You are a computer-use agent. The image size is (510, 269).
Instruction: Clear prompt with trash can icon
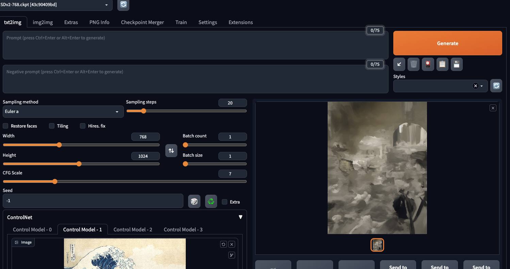[413, 64]
